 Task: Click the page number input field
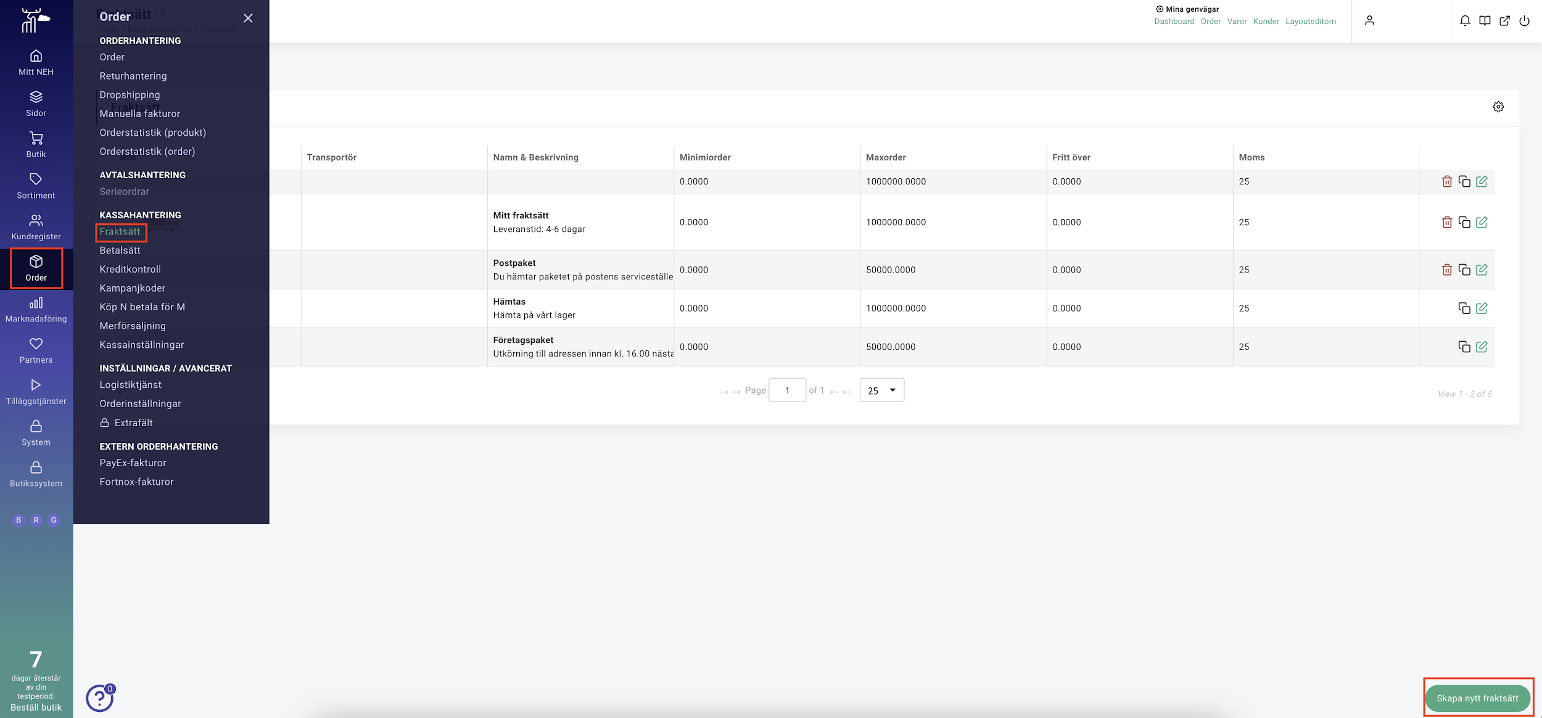[787, 390]
